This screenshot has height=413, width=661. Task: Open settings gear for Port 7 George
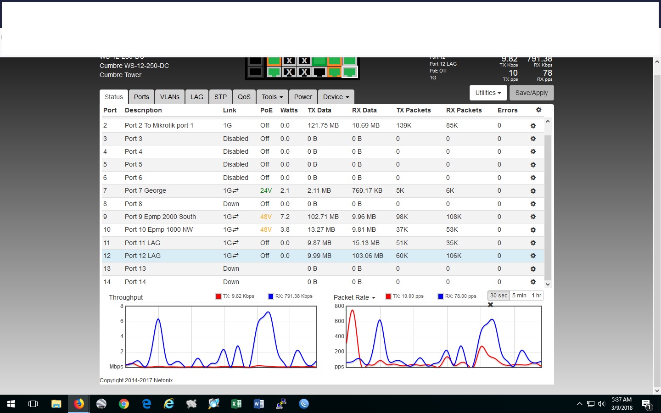tap(533, 191)
